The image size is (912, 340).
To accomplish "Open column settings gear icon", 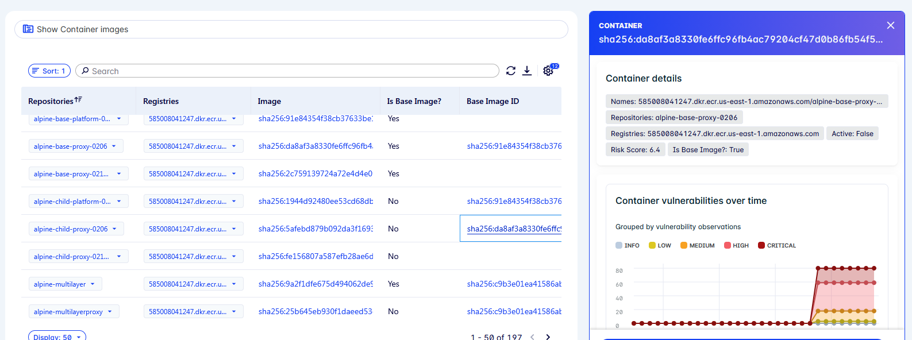I will (x=548, y=71).
